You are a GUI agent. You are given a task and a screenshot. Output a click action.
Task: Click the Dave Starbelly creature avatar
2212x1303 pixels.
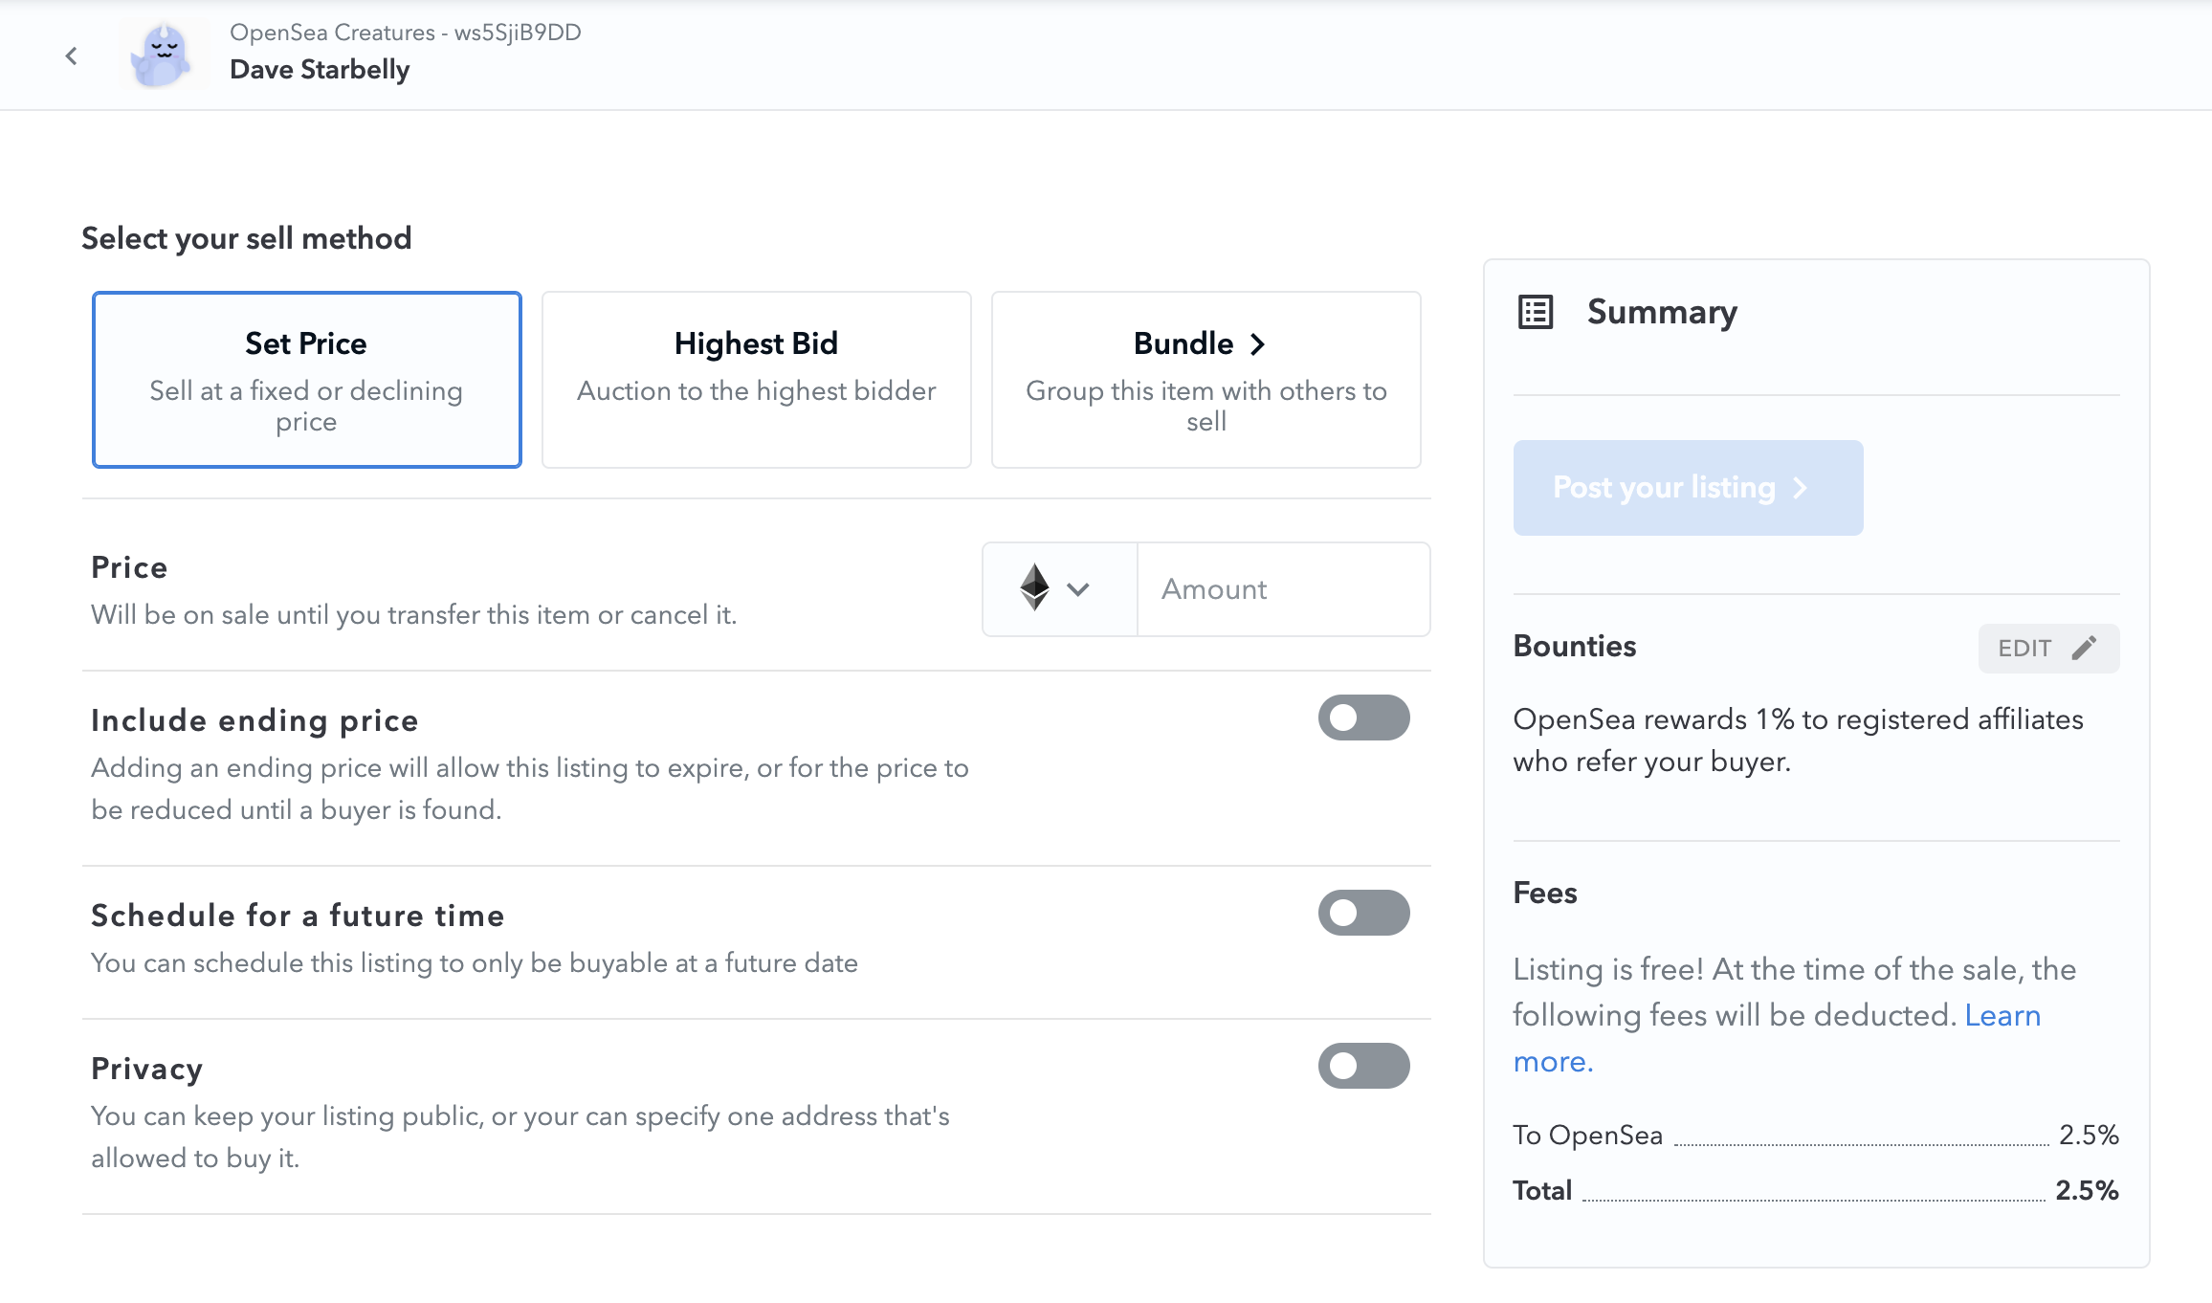tap(164, 55)
